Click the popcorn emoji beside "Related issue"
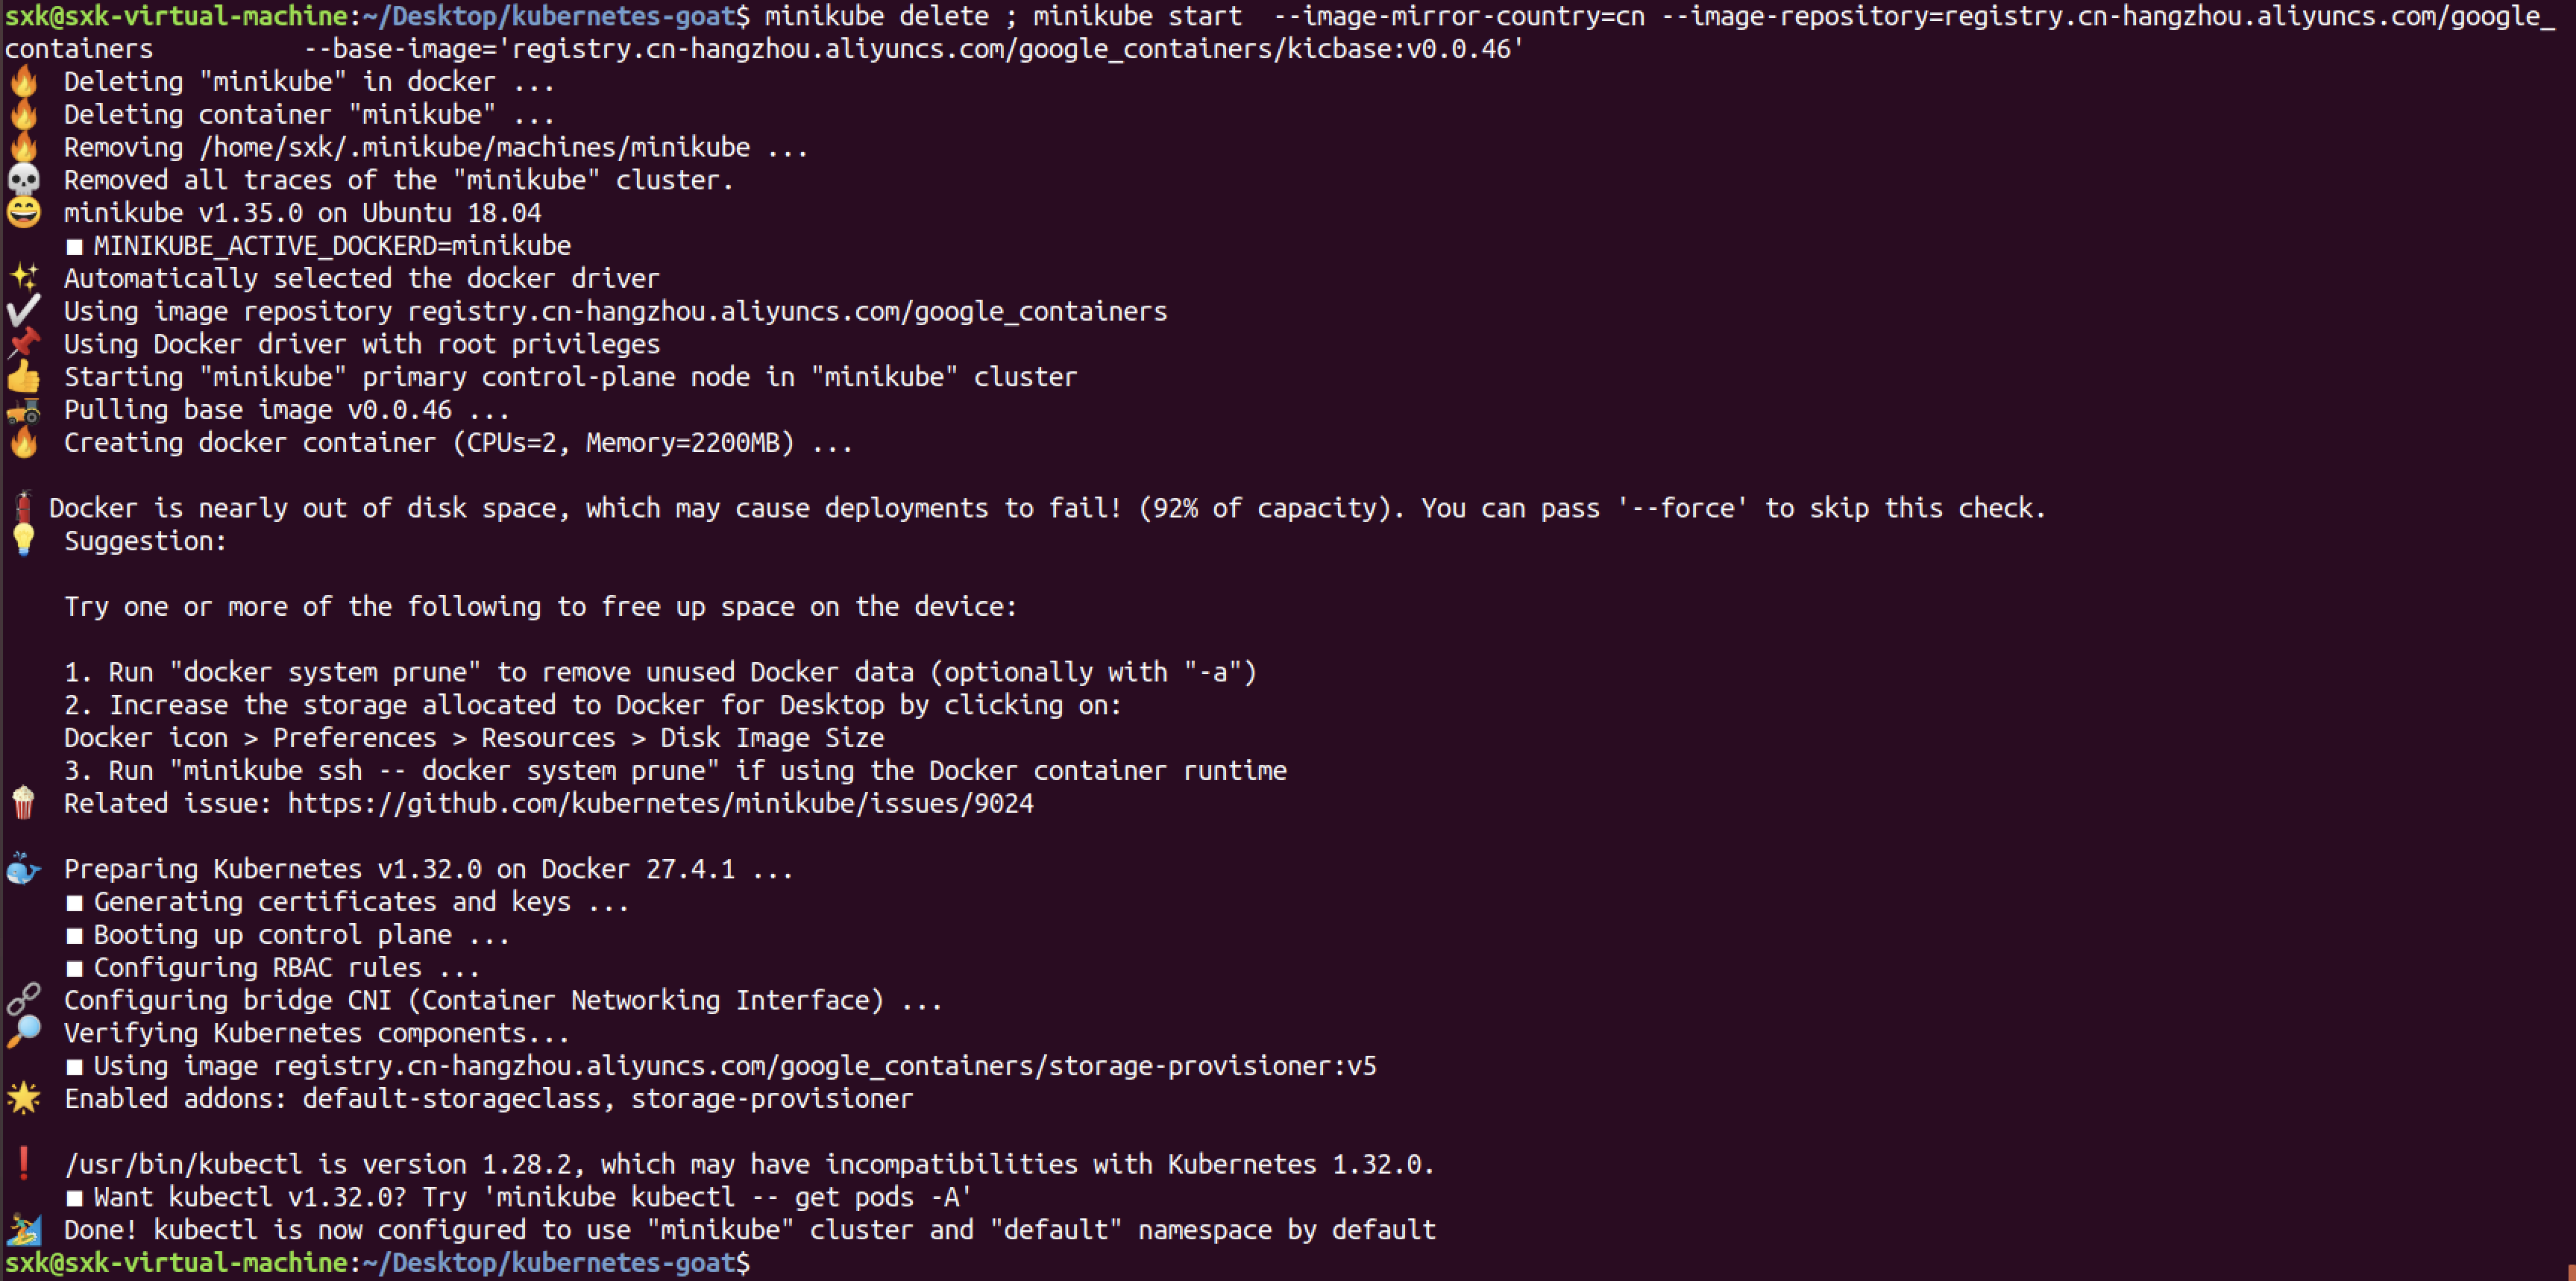The image size is (2576, 1281). pos(23,803)
